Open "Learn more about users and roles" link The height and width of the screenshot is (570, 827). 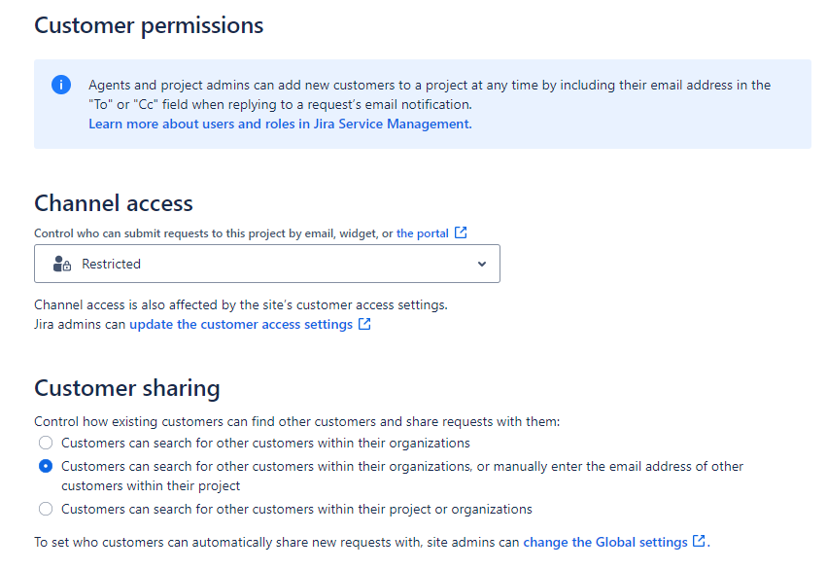tap(279, 124)
